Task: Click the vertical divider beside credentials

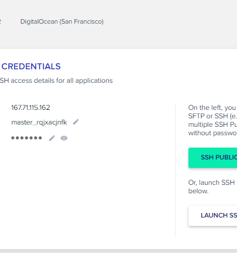Action: click(x=175, y=170)
